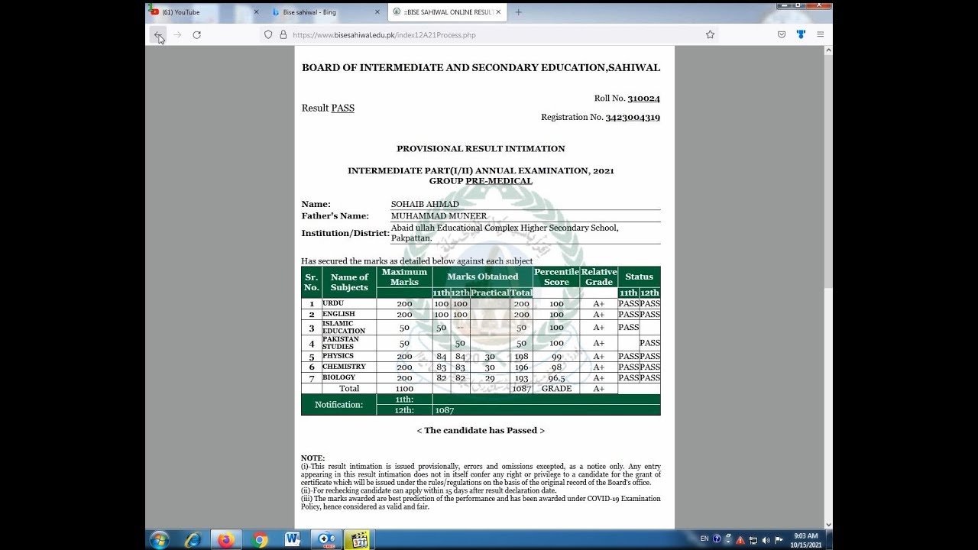Click the bisesahiwal.edu.pk URL address field
The height and width of the screenshot is (550, 978).
point(489,34)
